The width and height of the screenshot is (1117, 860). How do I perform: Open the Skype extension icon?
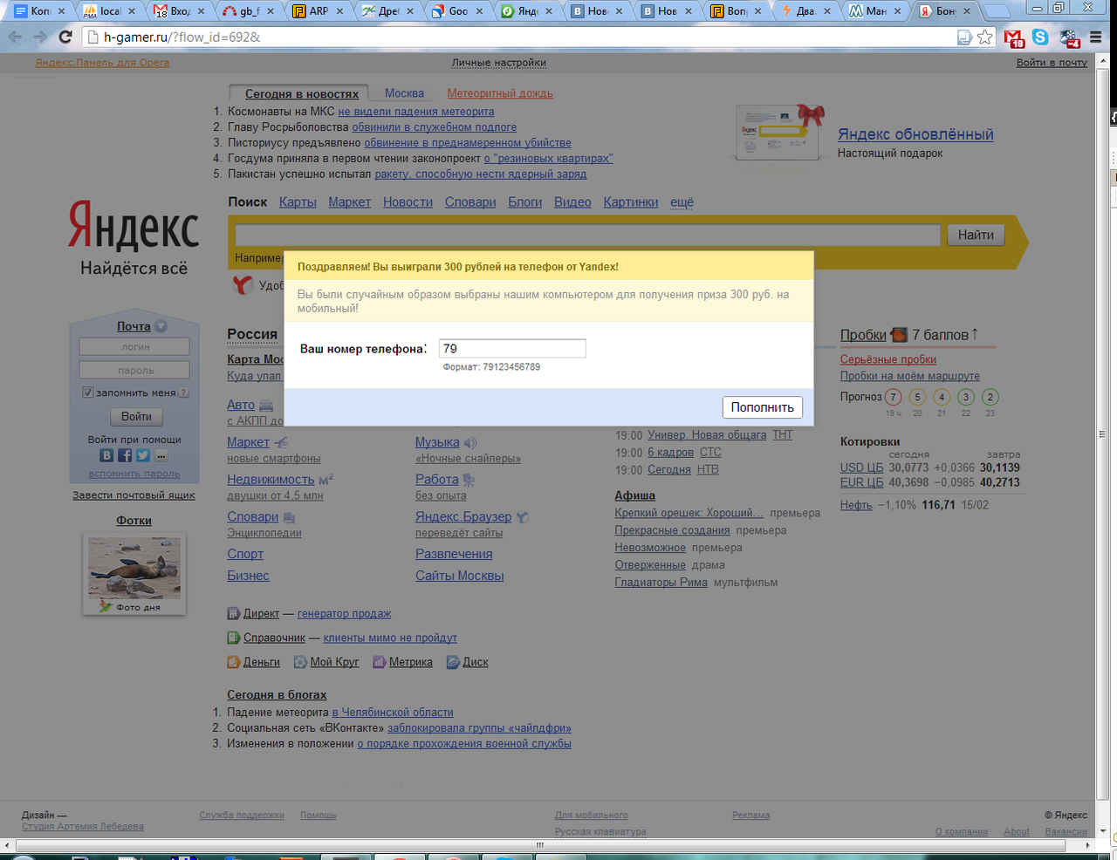pyautogui.click(x=1040, y=37)
